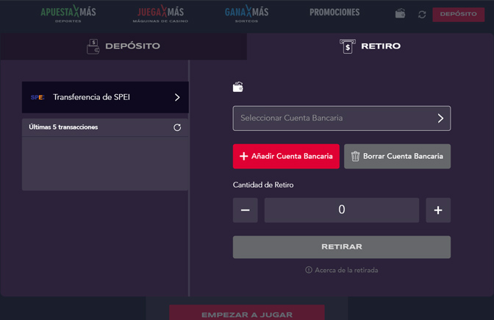
Task: Click Añadir Cuenta Bancaria button
Action: click(x=286, y=157)
